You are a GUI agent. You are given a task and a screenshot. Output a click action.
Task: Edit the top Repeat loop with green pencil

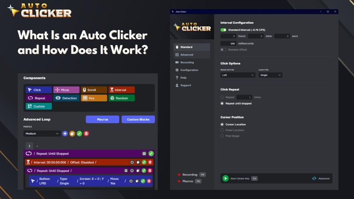151,154
